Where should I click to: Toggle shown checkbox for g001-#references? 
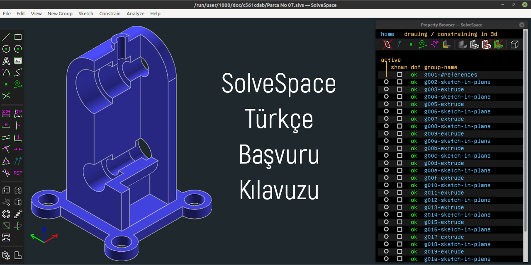(x=400, y=75)
